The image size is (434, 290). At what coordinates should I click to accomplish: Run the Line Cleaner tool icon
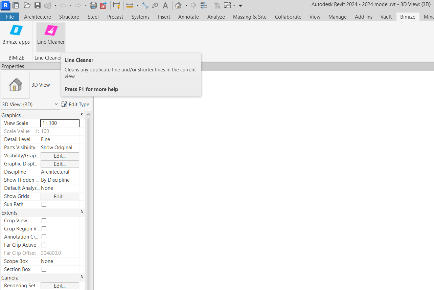pos(51,30)
